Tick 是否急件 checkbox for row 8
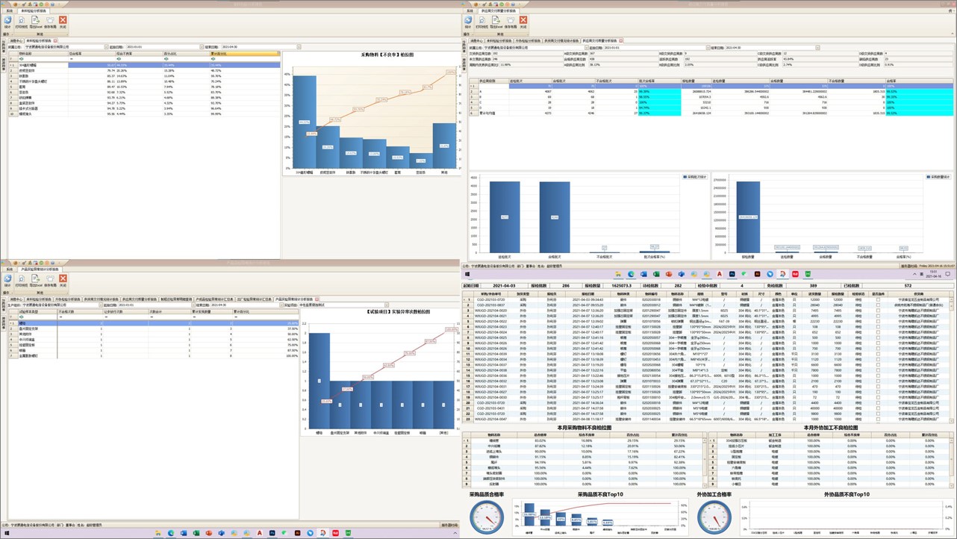Viewport: 957px width, 539px height. pos(878,337)
